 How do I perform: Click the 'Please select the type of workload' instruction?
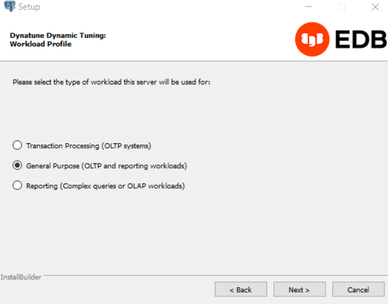tap(112, 83)
